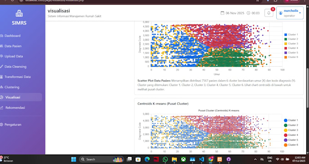
Task: Open the Xbox app from the taskbar
Action: point(184,159)
